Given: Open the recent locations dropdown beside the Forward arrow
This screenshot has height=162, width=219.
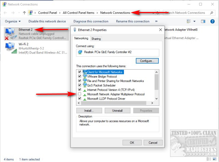Looking at the screenshot, I should [x=19, y=13].
